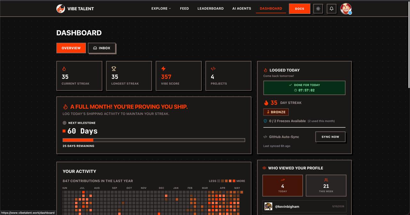Click the clock icon next to 07:57:02
This screenshot has height=215, width=410.
tap(296, 90)
